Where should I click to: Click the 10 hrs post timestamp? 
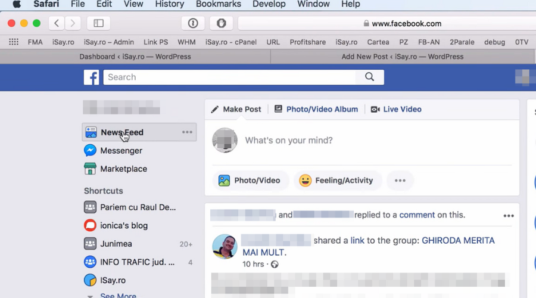[x=253, y=264]
